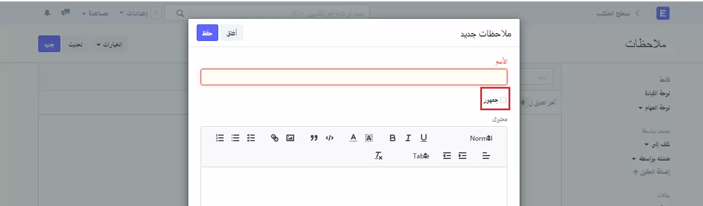Check the جمهور checkbox
Viewport: 703px width, 206px height.
coord(503,100)
